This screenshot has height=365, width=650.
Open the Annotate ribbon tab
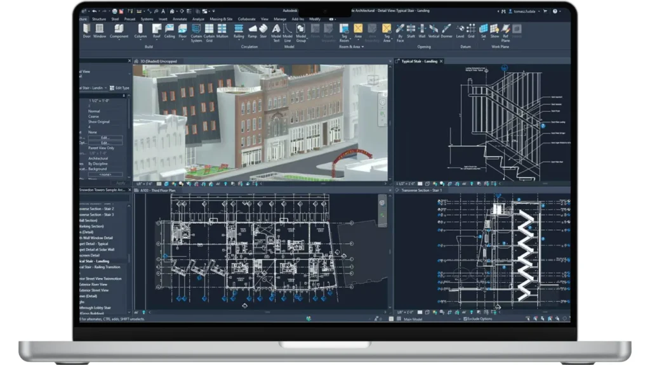pyautogui.click(x=180, y=19)
